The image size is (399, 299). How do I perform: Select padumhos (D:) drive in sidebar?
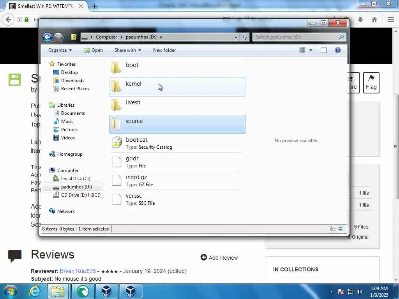[x=72, y=187]
